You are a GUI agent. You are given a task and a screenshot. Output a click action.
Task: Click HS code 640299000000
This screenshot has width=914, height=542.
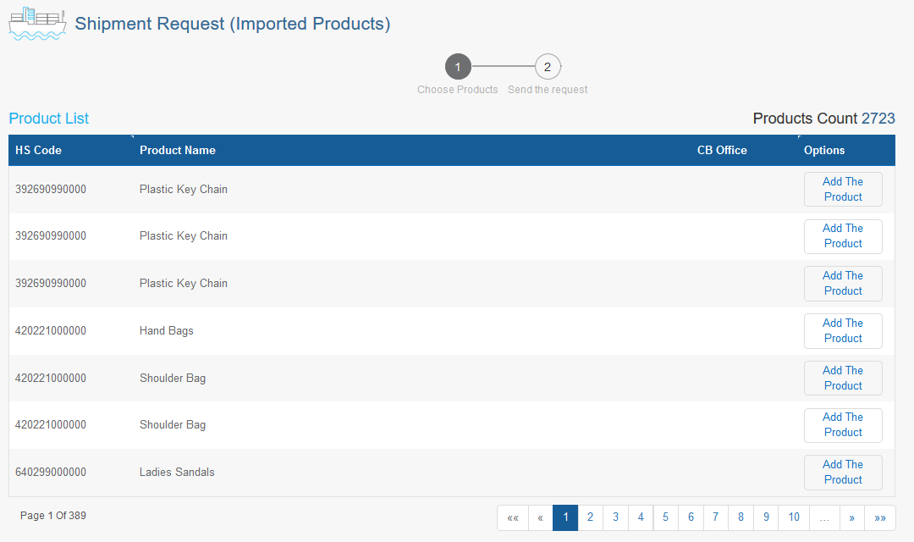tap(51, 472)
